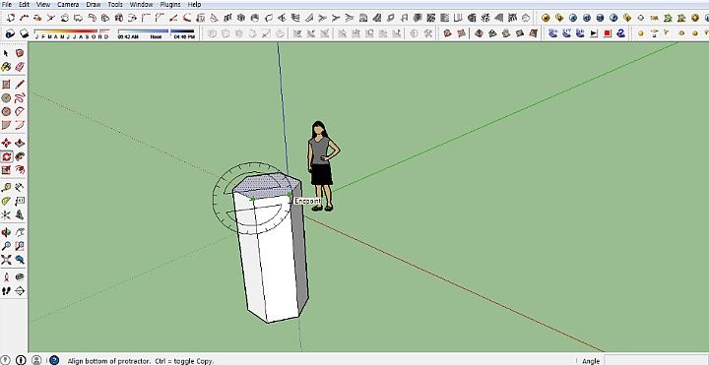Open the File menu

pos(7,4)
